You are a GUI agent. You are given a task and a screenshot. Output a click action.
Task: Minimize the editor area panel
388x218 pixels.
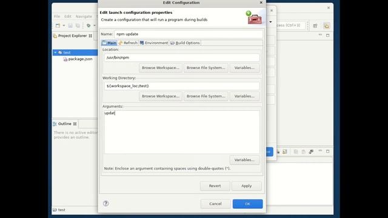[320, 35]
